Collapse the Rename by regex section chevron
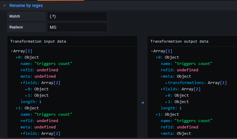The height and width of the screenshot is (139, 237). [5, 5]
